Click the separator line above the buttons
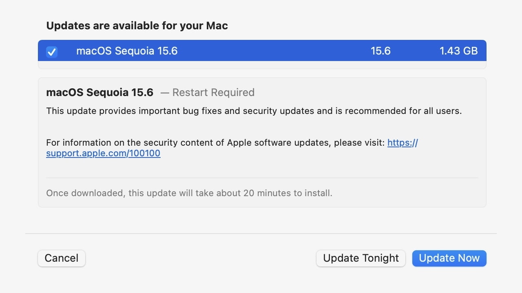Screen dimensions: 522x293 [x=261, y=234]
